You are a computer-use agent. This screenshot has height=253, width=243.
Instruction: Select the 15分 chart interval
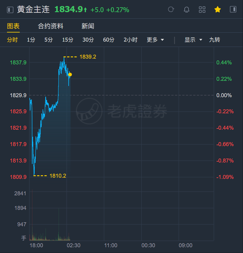68,40
